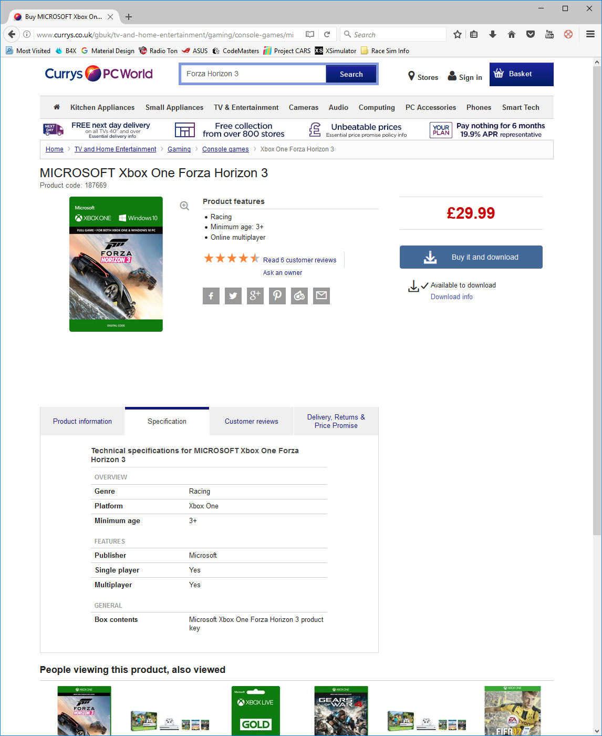The height and width of the screenshot is (736, 602).
Task: Email this product using envelope icon
Action: [321, 296]
